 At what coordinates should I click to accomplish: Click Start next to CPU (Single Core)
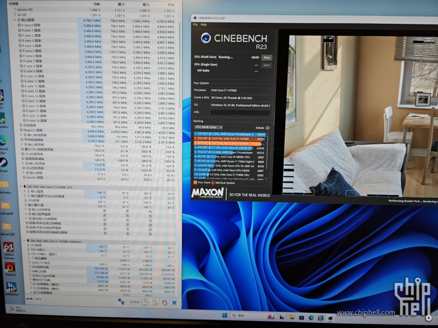tap(266, 65)
